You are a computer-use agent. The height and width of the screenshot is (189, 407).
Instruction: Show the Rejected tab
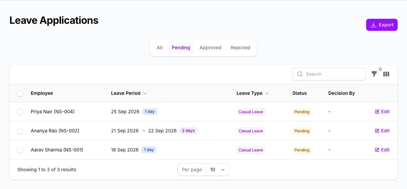(x=240, y=48)
